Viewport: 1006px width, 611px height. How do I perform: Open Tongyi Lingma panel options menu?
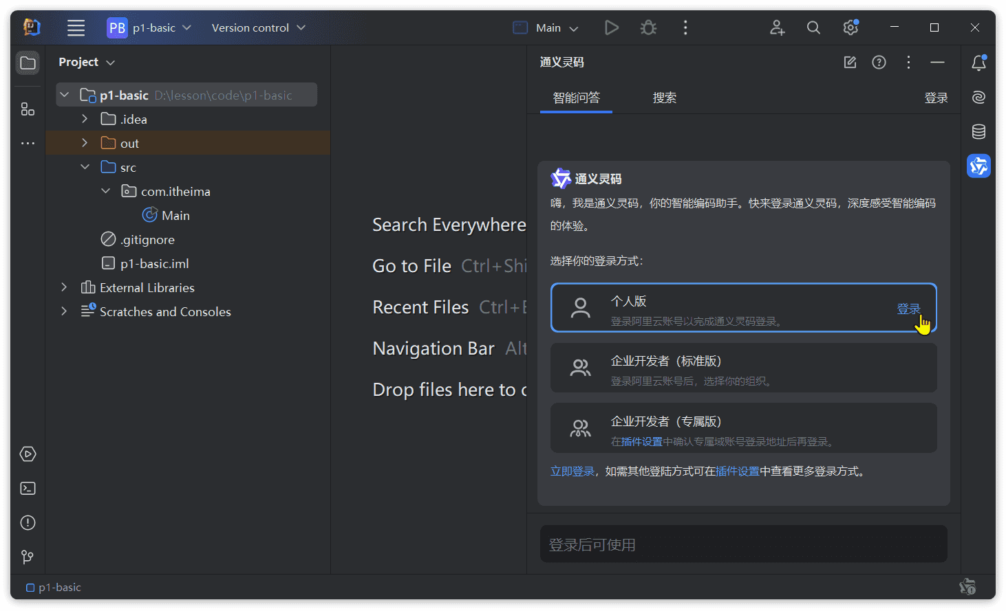click(x=908, y=63)
